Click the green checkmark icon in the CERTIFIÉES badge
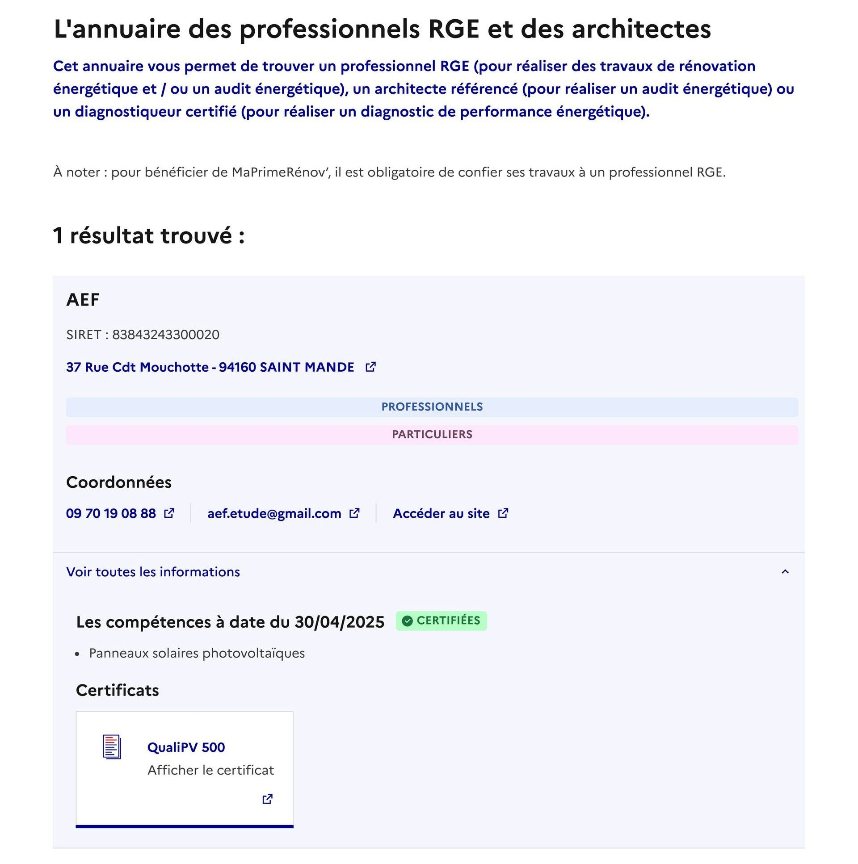This screenshot has height=864, width=858. [x=407, y=621]
